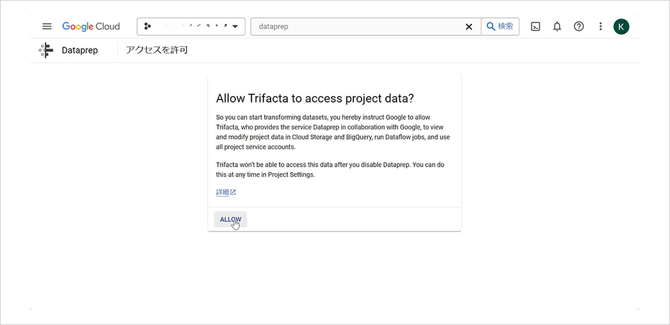Click the Dataprep product icon
Screen dimensions: 670x325
point(46,51)
